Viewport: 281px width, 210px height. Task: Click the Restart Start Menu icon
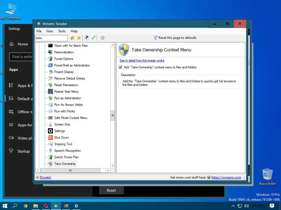click(50, 92)
